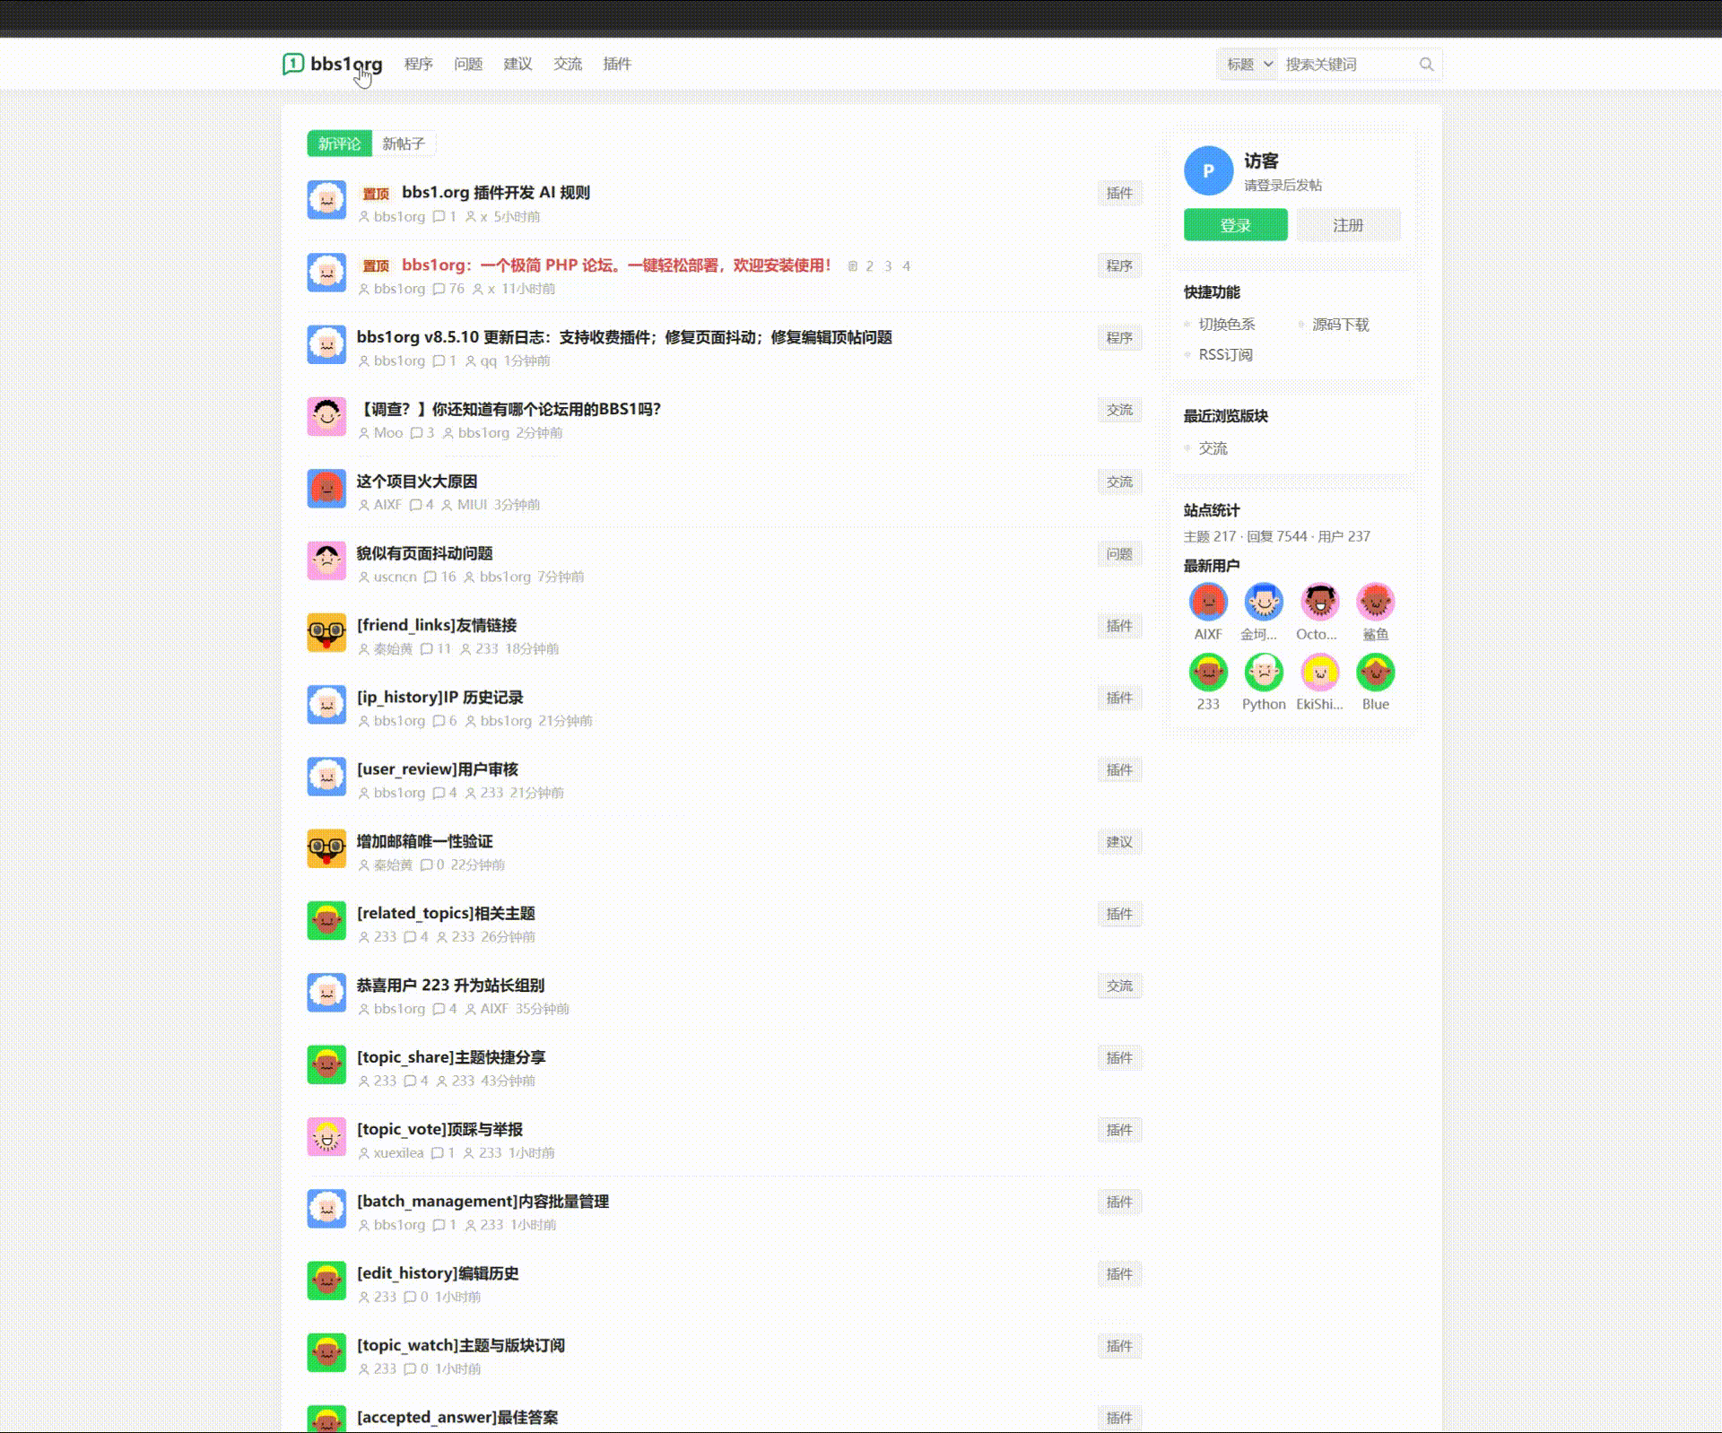Open the 建议 nav menu
The width and height of the screenshot is (1722, 1433).
point(517,64)
